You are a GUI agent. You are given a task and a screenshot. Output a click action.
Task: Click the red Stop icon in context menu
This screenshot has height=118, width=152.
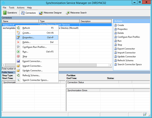[x=18, y=56]
